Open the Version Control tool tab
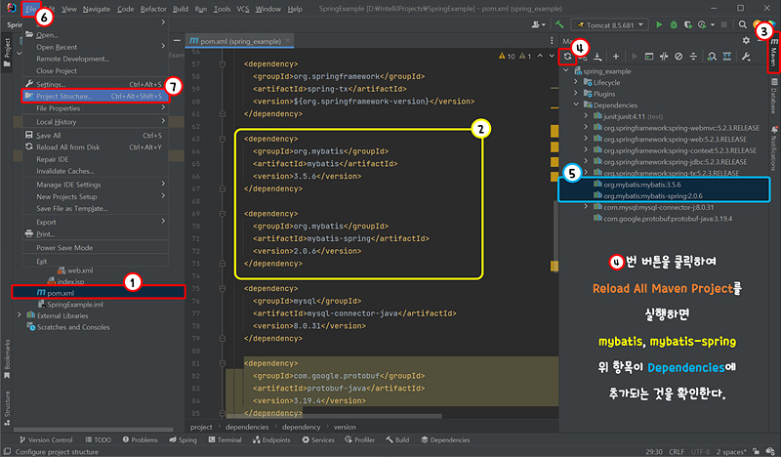The width and height of the screenshot is (781, 457). [x=46, y=440]
